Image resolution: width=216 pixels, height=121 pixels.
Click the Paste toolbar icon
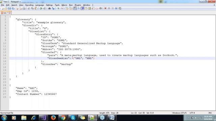pos(36,8)
